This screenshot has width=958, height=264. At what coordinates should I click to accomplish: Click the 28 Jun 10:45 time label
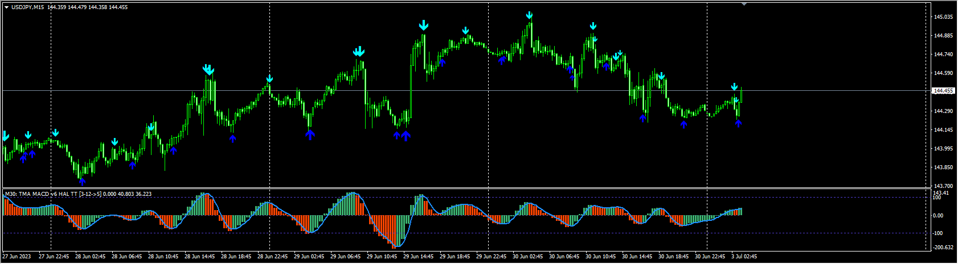coord(163,257)
